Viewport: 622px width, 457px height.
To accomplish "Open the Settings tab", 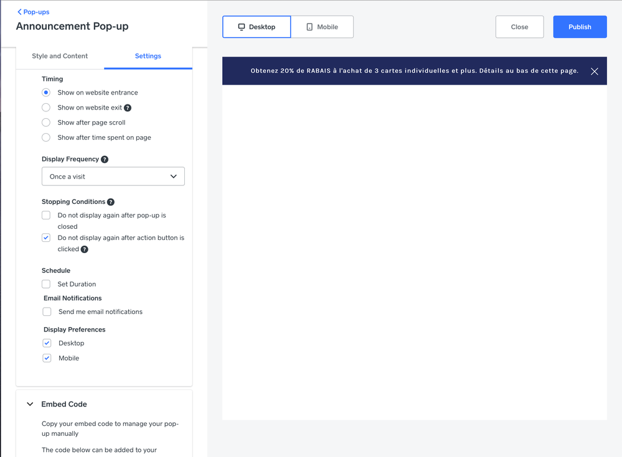I will [x=148, y=56].
